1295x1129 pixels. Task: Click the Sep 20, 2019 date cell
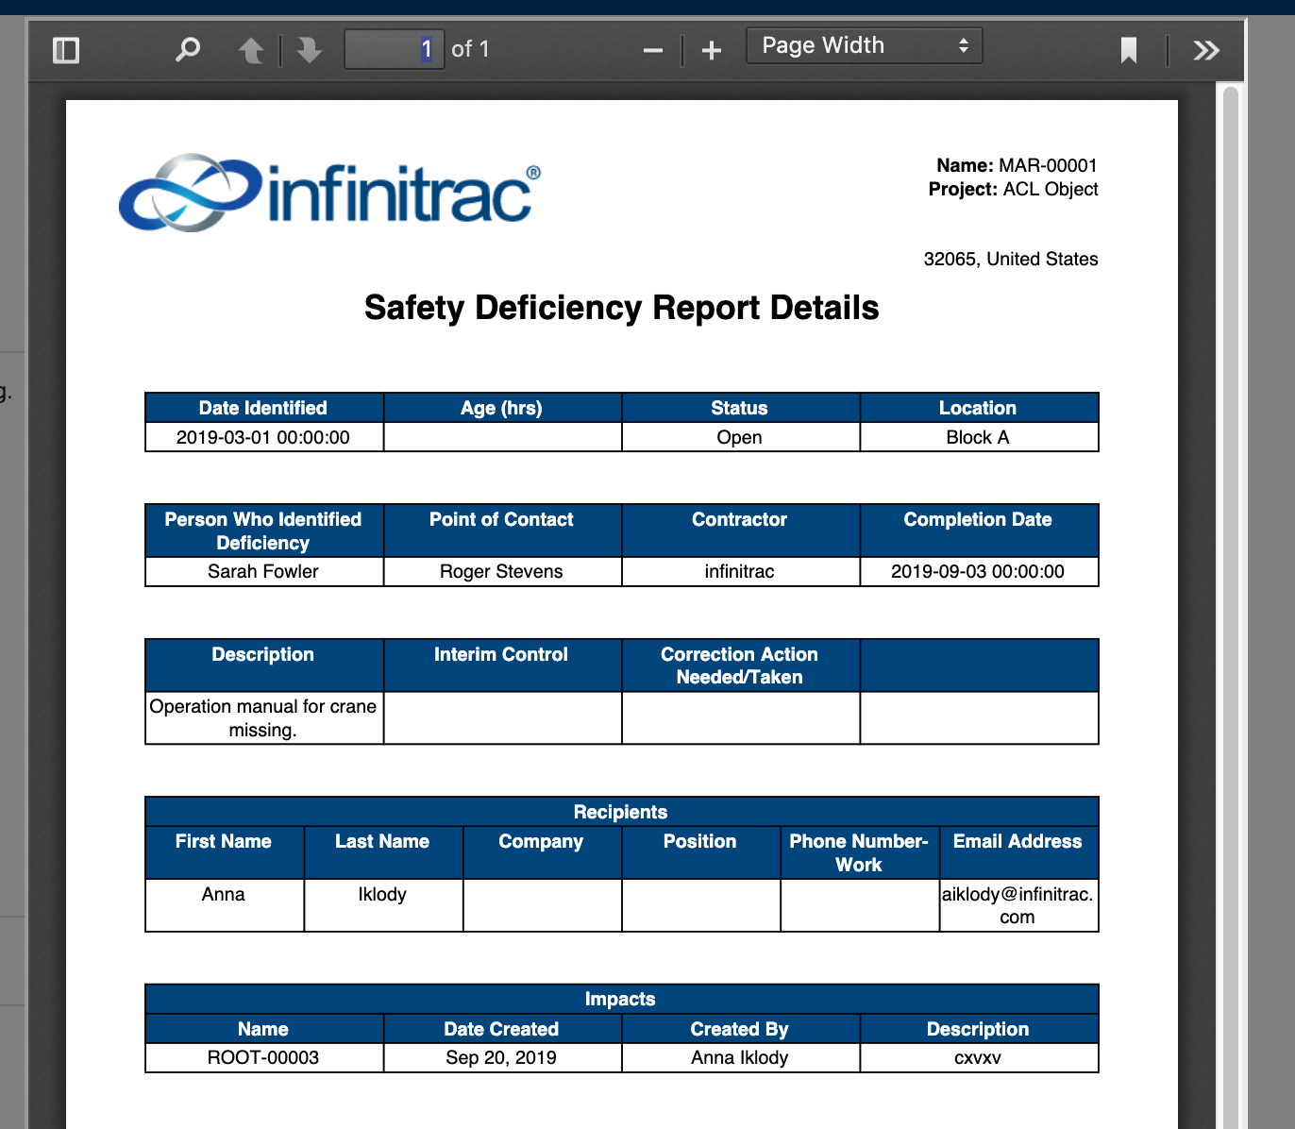pos(501,1057)
